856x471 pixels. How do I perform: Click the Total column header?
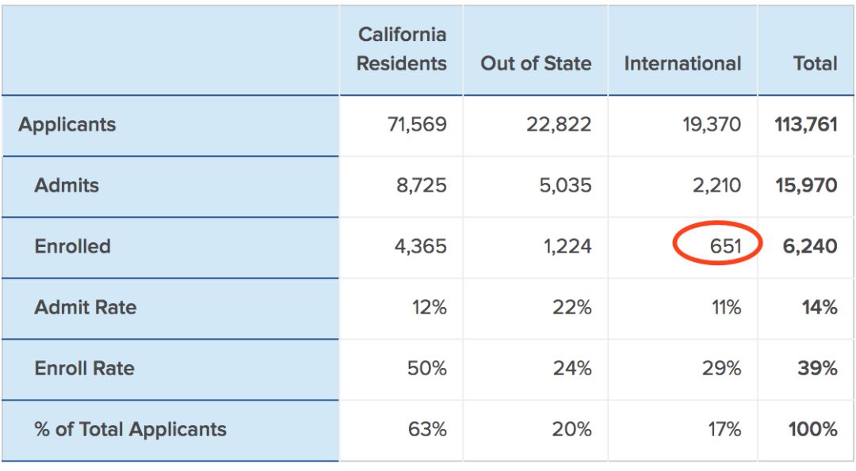pyautogui.click(x=815, y=63)
